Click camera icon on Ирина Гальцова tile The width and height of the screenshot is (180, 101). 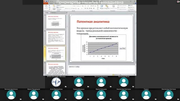tap(111, 99)
